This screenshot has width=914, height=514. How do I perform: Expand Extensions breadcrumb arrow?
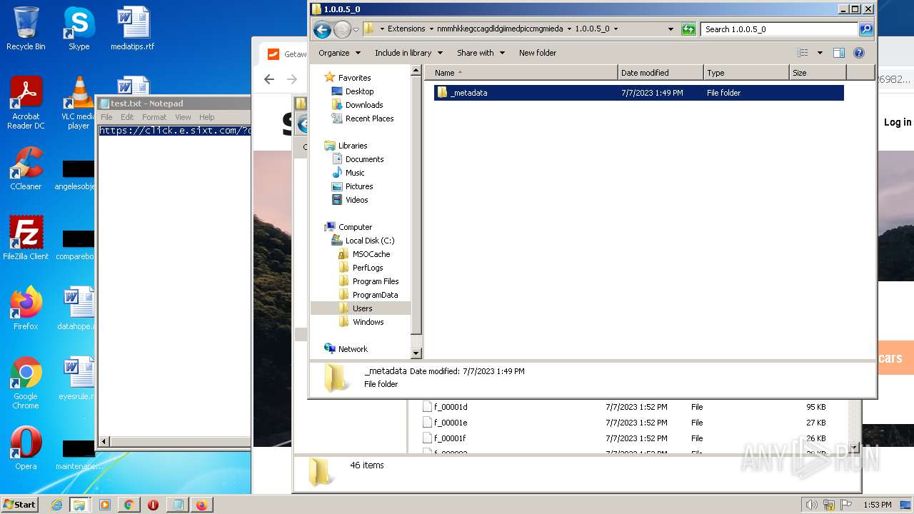(x=431, y=29)
